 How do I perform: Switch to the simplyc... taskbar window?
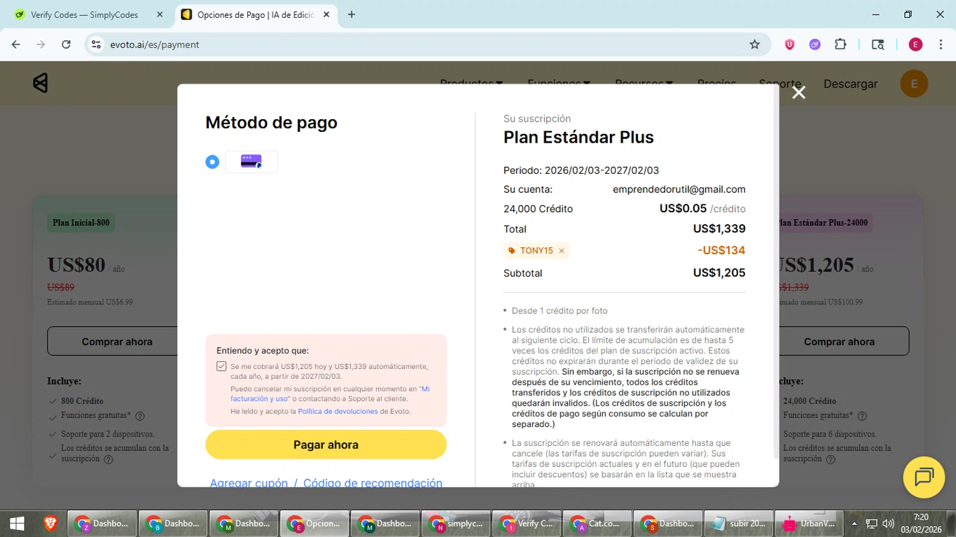coord(456,524)
